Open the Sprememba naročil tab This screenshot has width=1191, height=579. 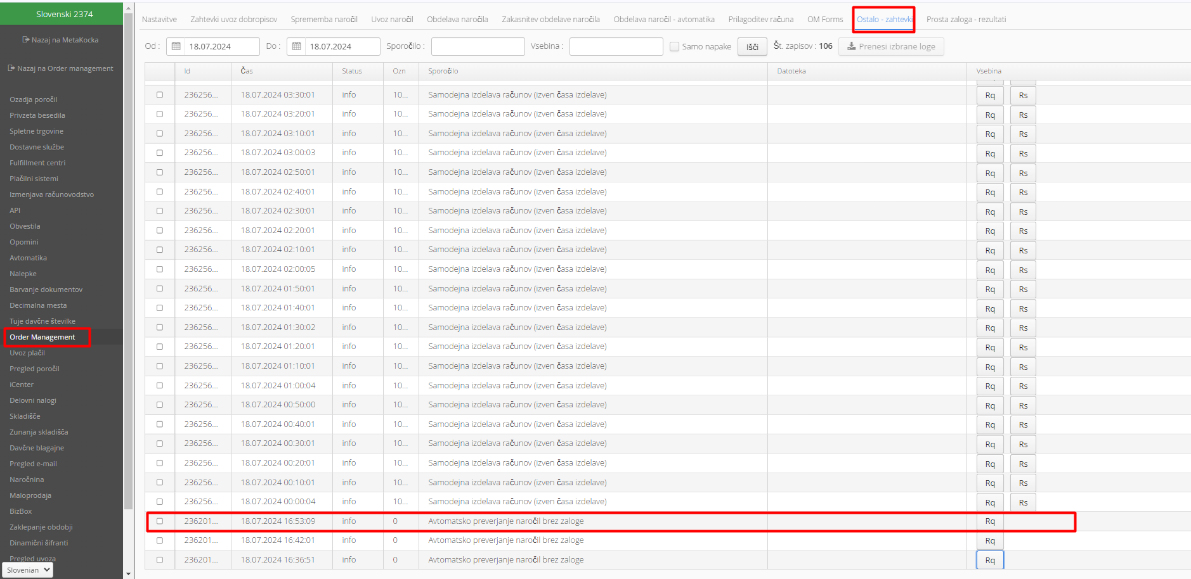point(324,20)
